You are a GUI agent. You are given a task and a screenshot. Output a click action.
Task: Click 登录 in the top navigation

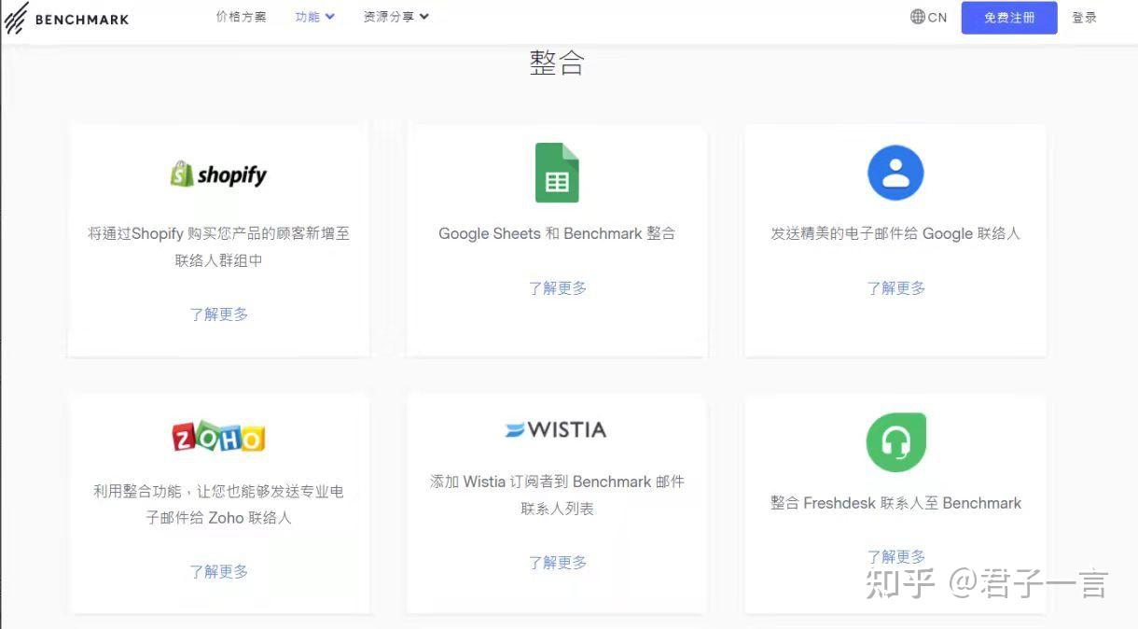pos(1084,17)
